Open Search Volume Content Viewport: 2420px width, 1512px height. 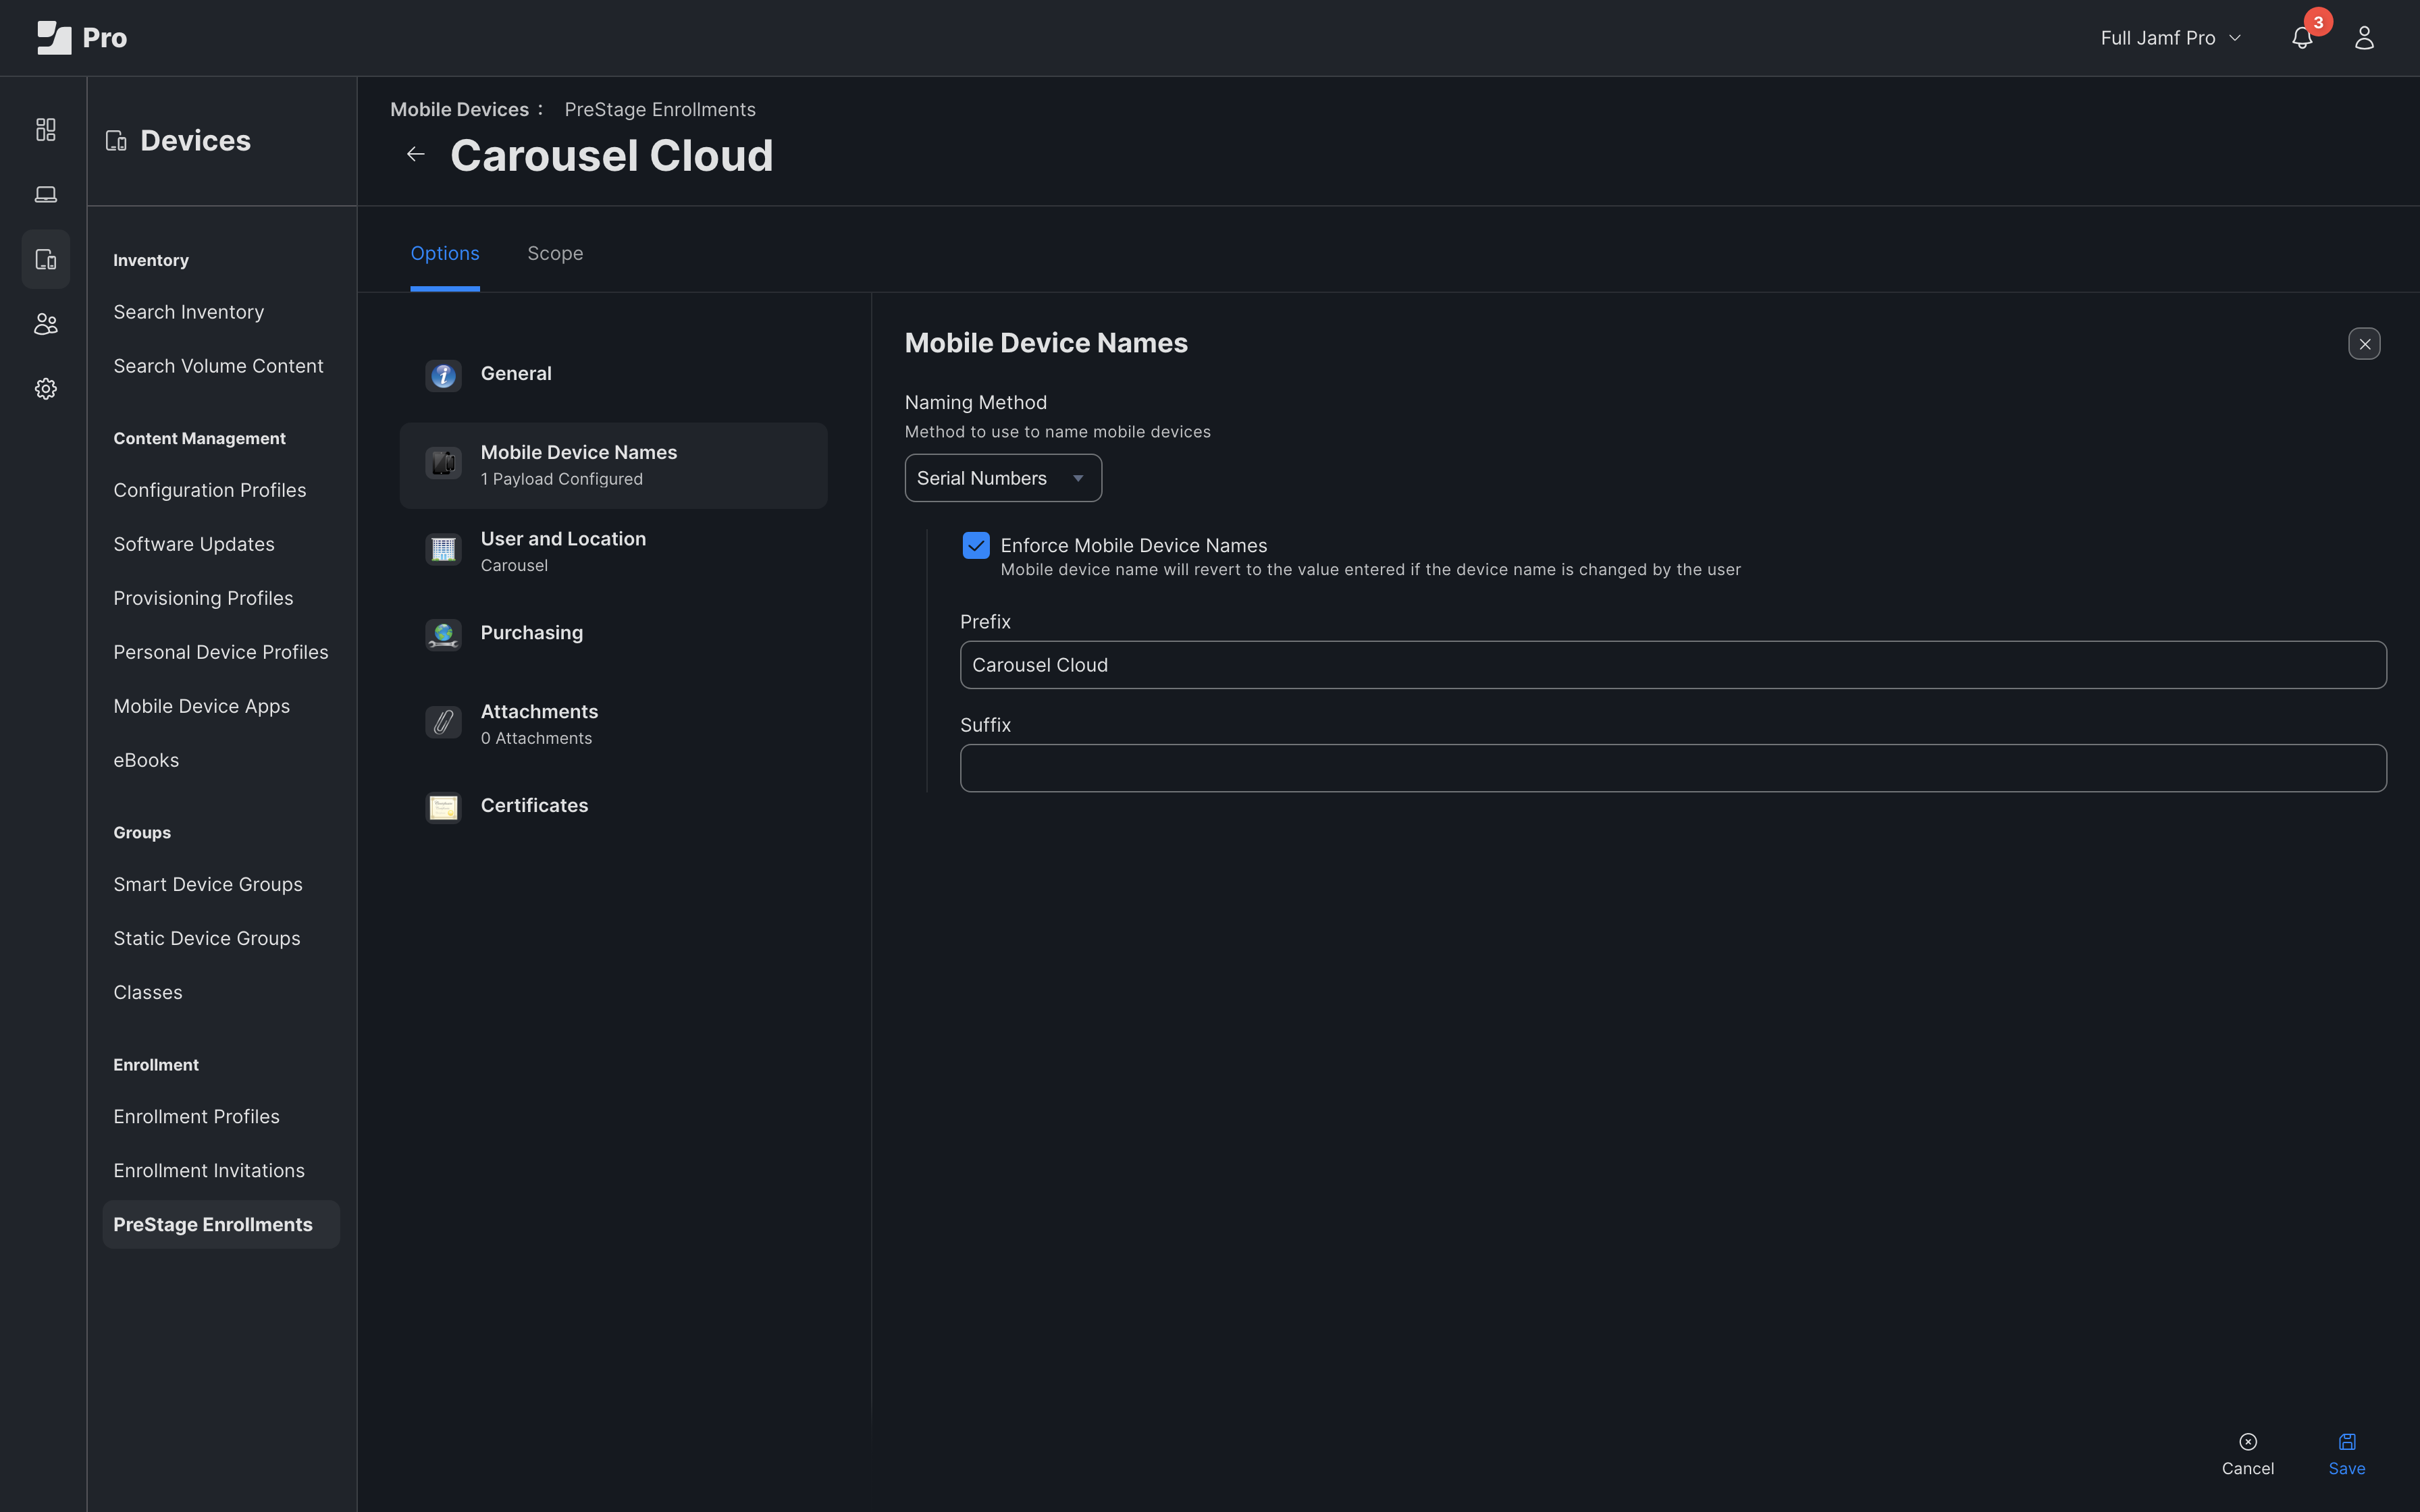218,366
